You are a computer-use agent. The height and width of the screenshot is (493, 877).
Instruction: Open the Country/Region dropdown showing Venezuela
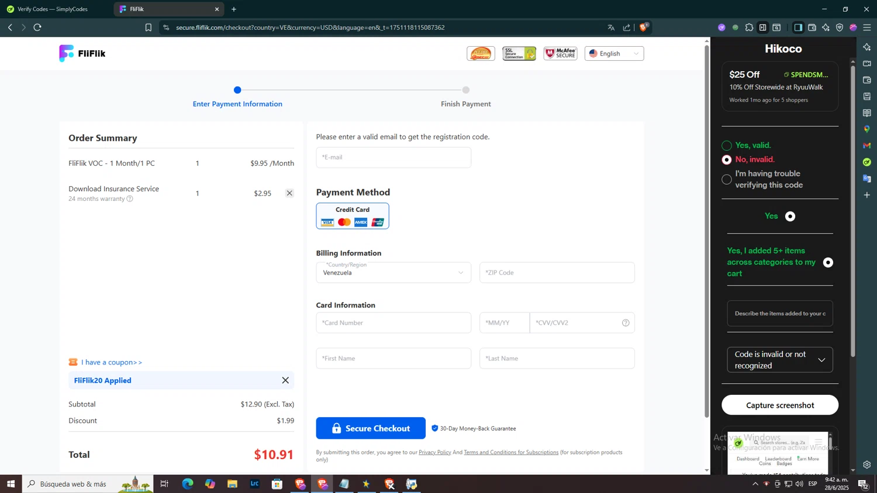(393, 273)
